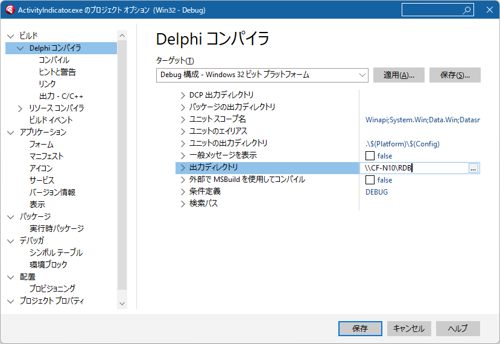Click the 保存(S)... button beside target
The height and width of the screenshot is (344, 500).
pos(455,75)
